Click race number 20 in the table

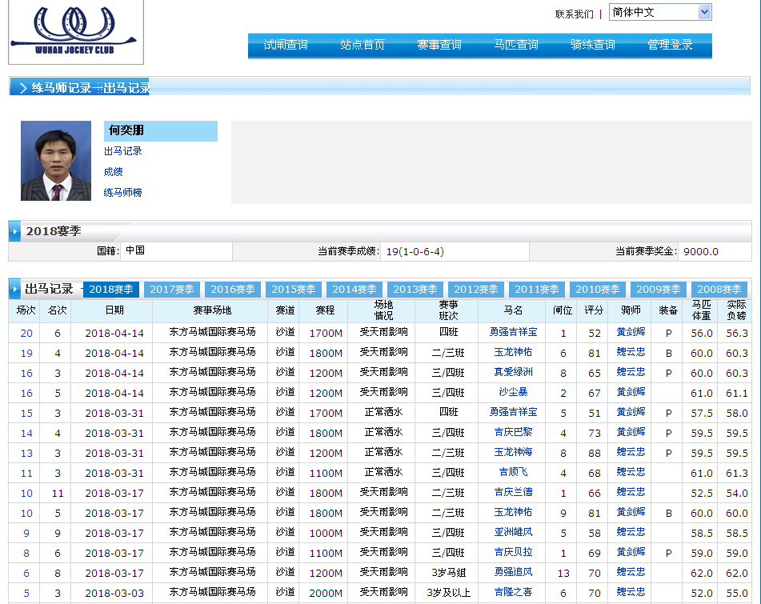(x=26, y=333)
